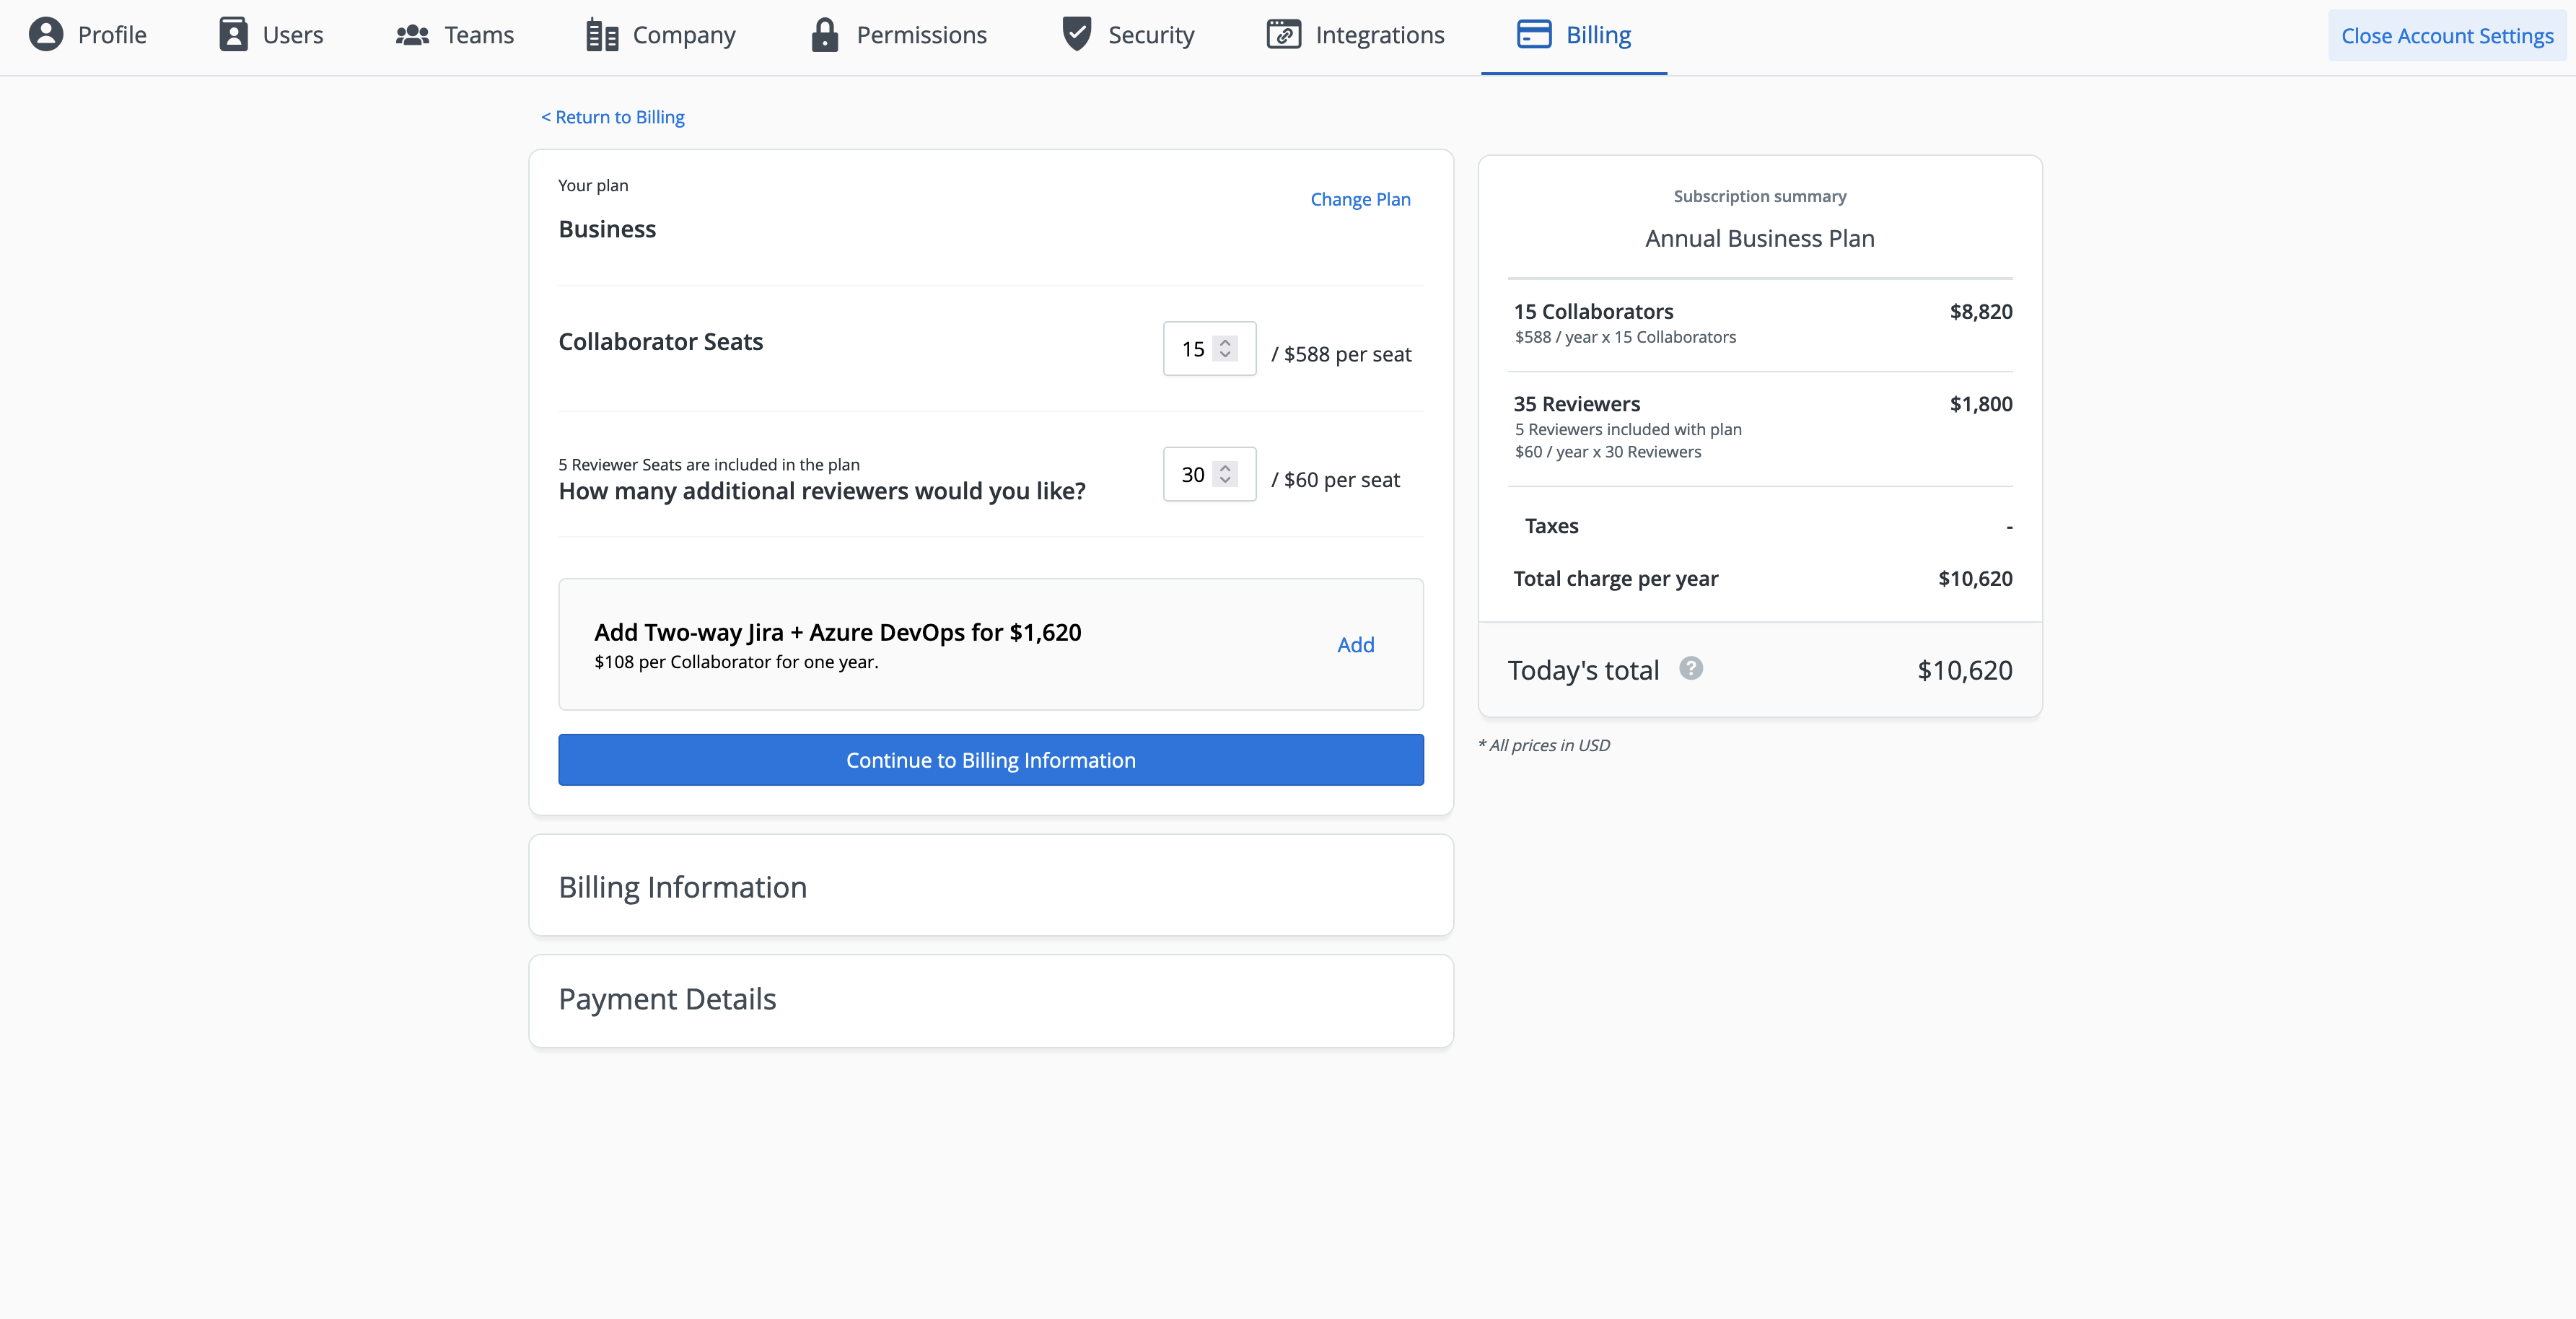Click the Change Plan link
The height and width of the screenshot is (1319, 2576).
(1360, 199)
